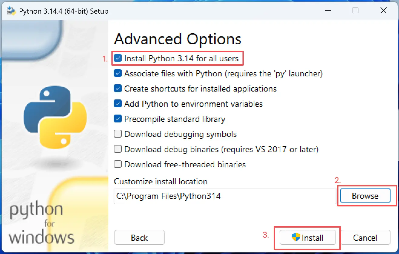The width and height of the screenshot is (399, 254).
Task: Click the 'python for windows' wordmark
Action: tap(41, 224)
